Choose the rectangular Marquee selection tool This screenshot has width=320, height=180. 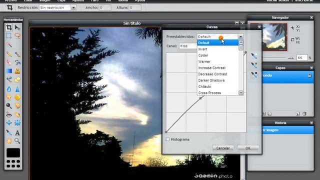pos(9,35)
